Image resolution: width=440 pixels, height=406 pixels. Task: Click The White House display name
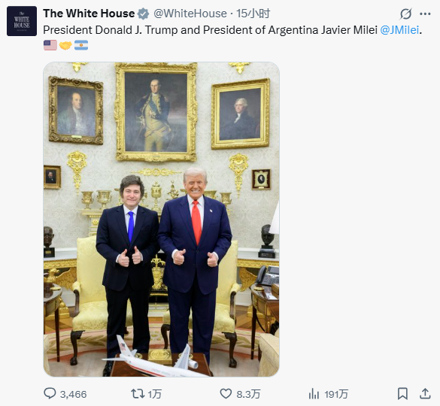89,14
